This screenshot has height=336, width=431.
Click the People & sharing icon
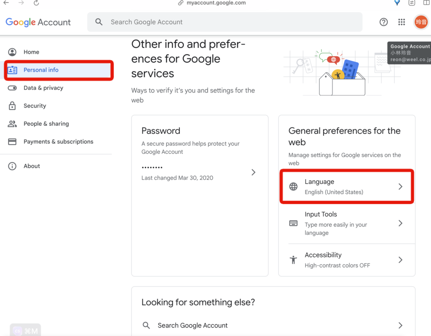click(x=12, y=124)
